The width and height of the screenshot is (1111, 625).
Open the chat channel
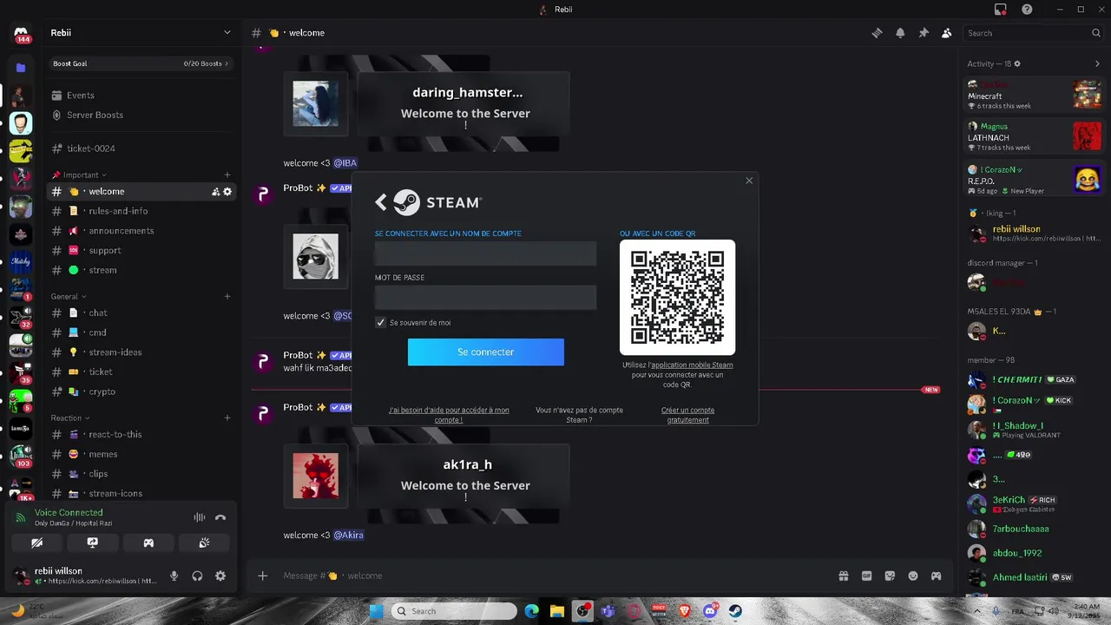point(141,312)
